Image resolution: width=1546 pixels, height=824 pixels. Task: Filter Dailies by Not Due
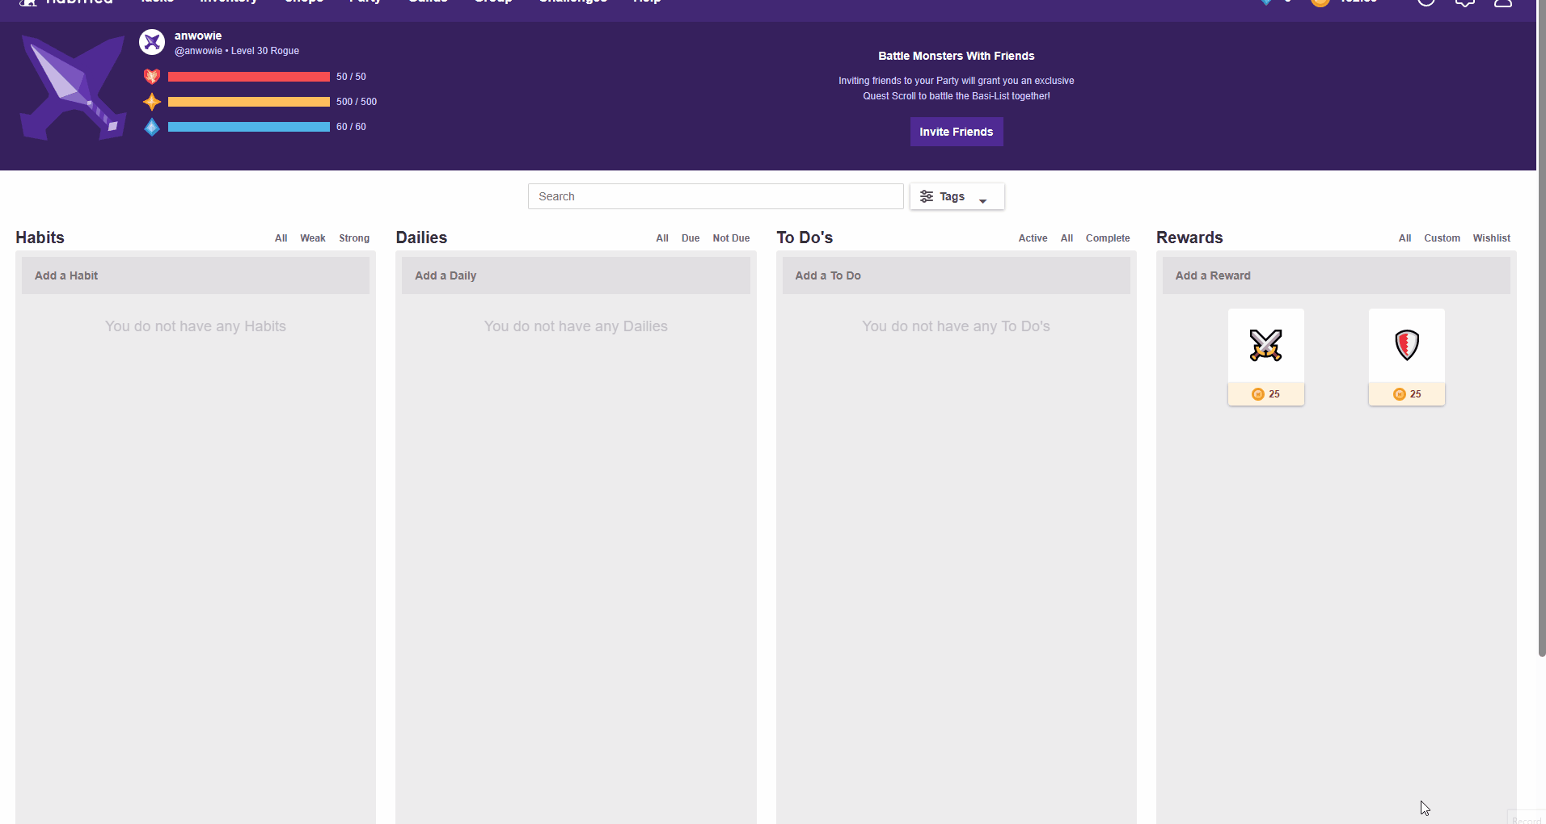click(731, 238)
